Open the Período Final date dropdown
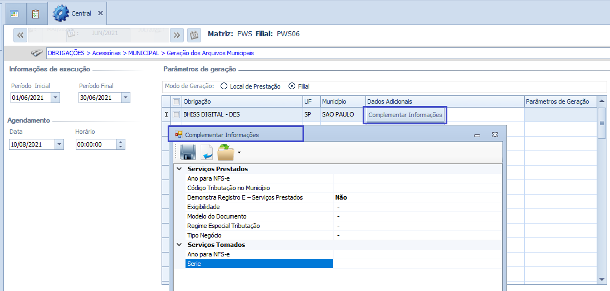The image size is (610, 291). 125,98
